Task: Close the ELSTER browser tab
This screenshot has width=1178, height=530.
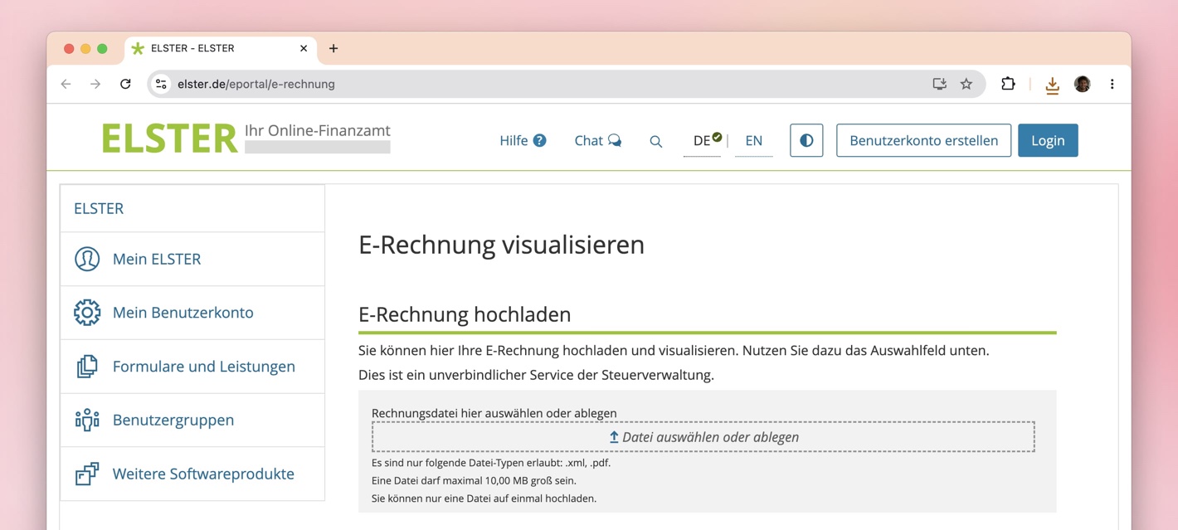Action: pyautogui.click(x=304, y=48)
